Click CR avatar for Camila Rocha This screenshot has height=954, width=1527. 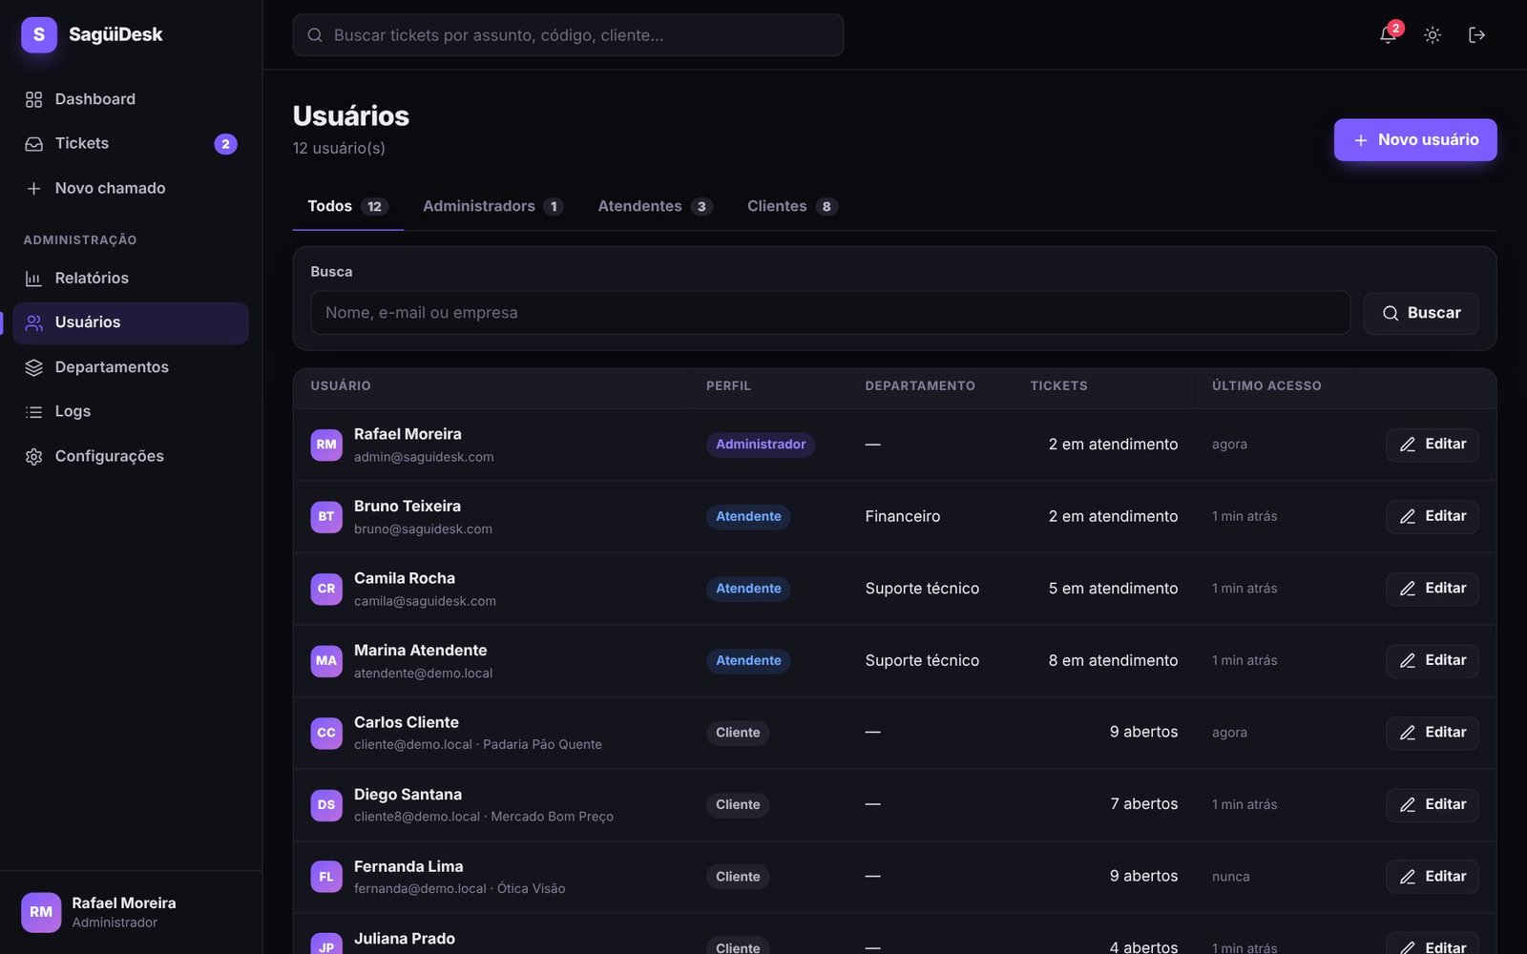[x=326, y=589]
